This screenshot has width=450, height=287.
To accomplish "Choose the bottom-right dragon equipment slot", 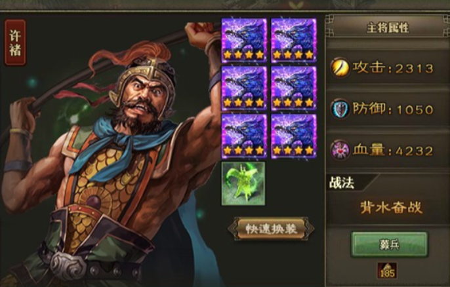I will (294, 136).
